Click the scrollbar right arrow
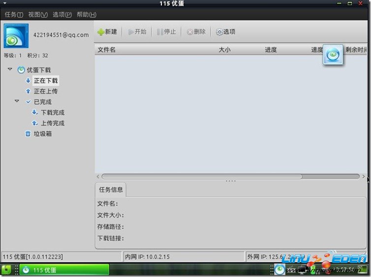 (364, 177)
